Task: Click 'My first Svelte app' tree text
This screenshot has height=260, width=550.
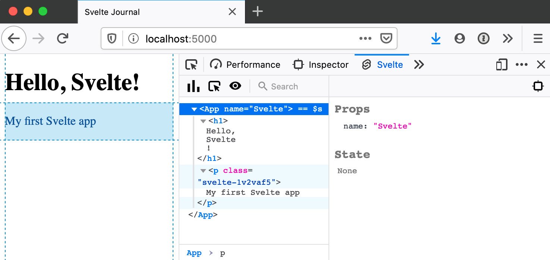Action: pyautogui.click(x=253, y=193)
